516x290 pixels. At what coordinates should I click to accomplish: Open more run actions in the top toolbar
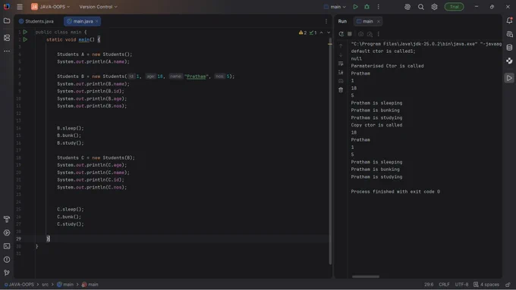378,7
